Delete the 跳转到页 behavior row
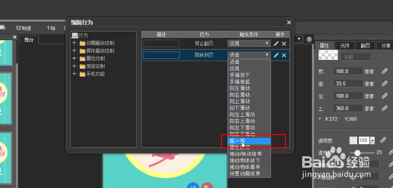 click(284, 55)
